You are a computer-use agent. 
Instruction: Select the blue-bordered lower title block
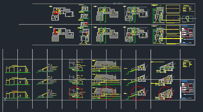click(188, 90)
